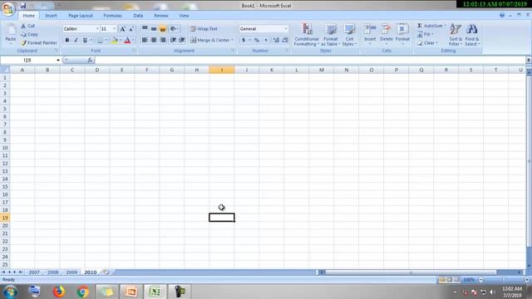Open Windows Start menu
The height and width of the screenshot is (299, 532).
tap(10, 292)
